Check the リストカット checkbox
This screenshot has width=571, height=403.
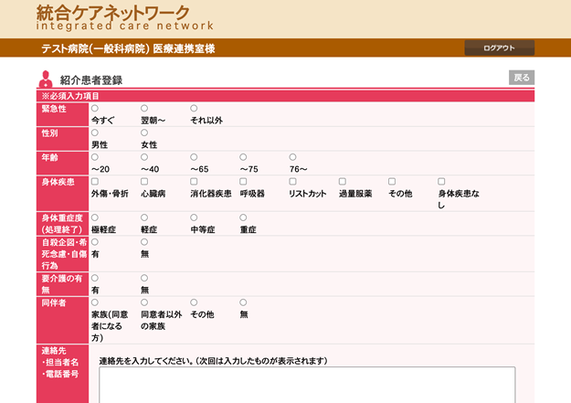pyautogui.click(x=292, y=182)
